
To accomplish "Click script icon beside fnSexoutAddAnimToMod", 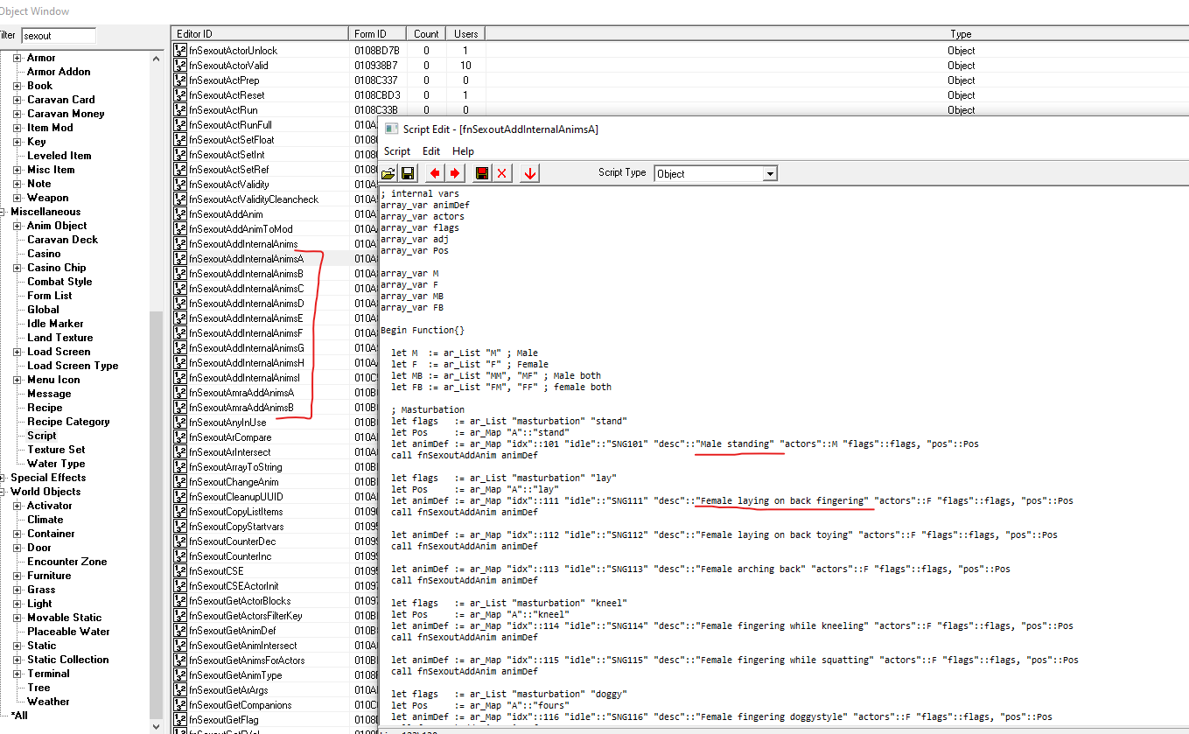I will coord(180,229).
